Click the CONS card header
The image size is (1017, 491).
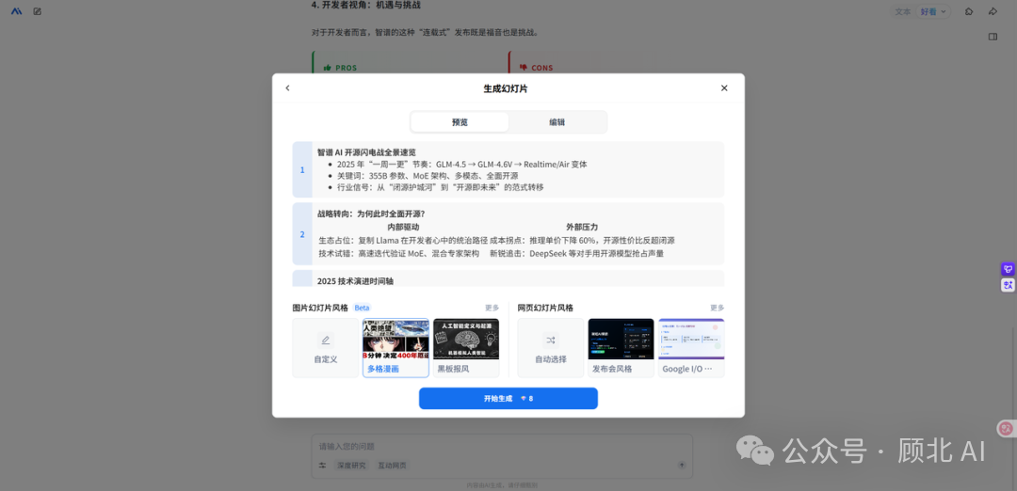[536, 68]
